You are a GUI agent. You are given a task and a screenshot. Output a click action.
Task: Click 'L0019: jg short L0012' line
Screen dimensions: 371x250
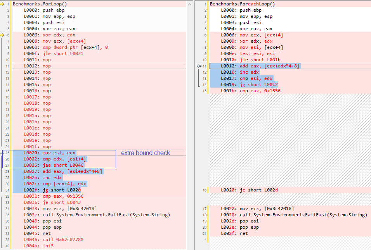[249, 84]
